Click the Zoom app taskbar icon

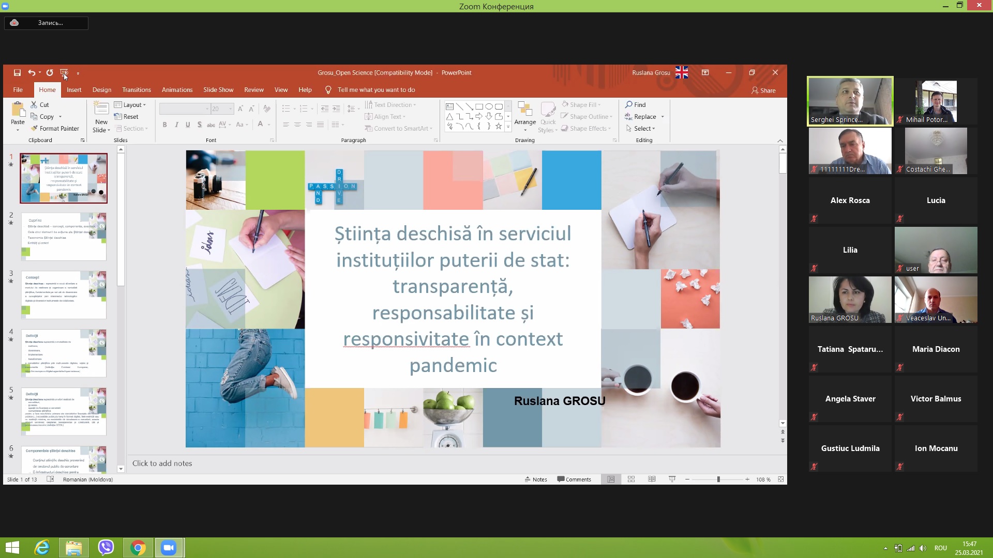coord(169,548)
